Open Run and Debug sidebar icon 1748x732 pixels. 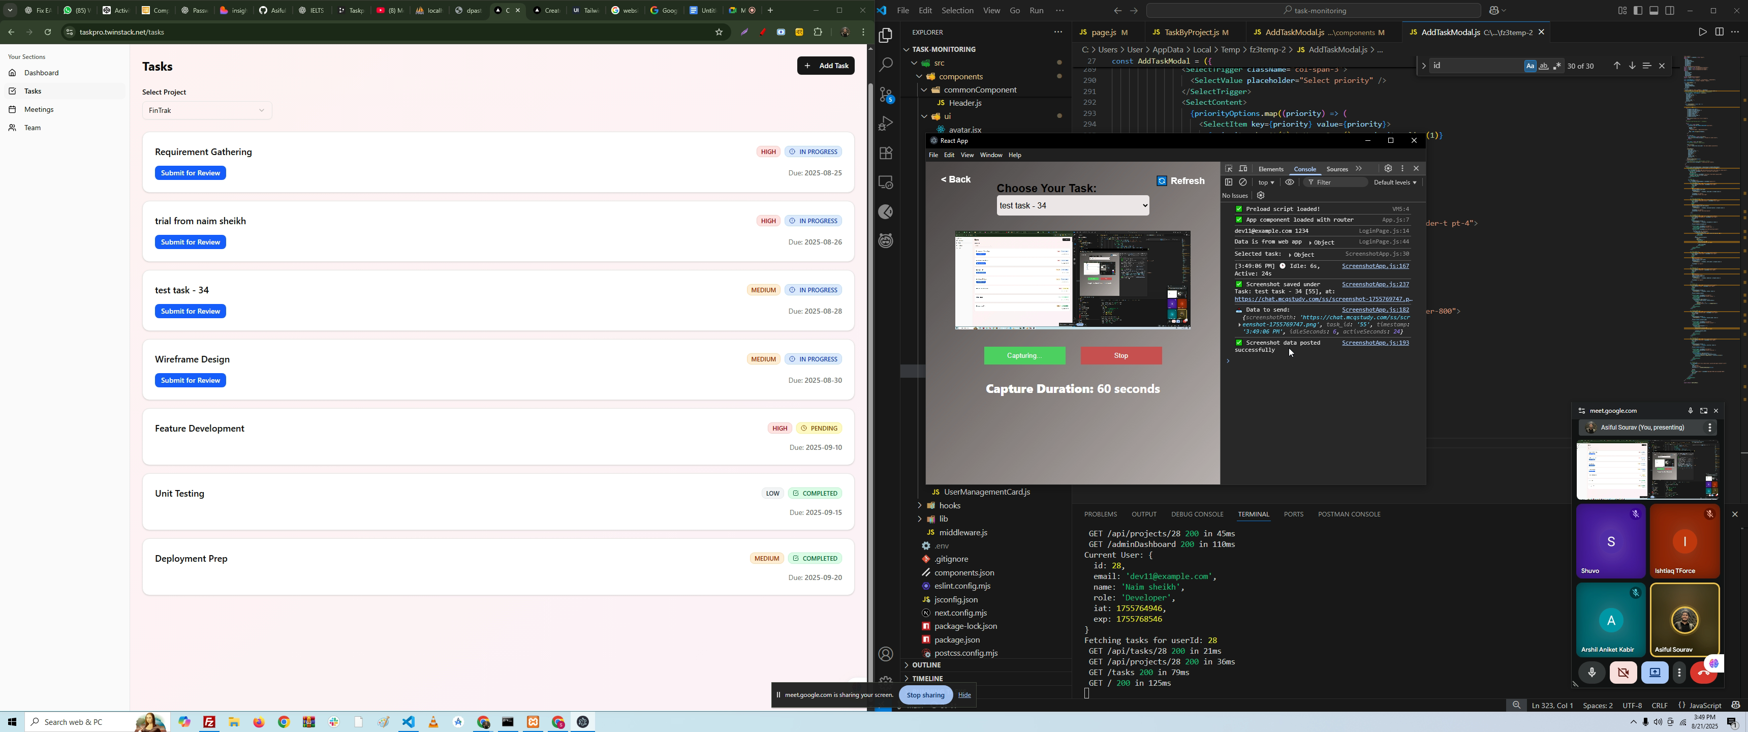coord(886,124)
